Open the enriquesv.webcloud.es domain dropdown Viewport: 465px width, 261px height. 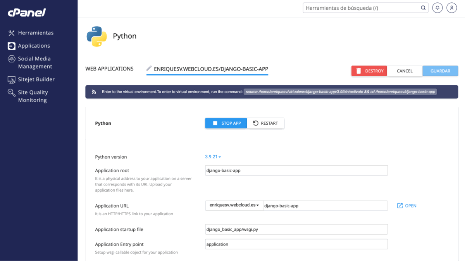[x=234, y=205]
